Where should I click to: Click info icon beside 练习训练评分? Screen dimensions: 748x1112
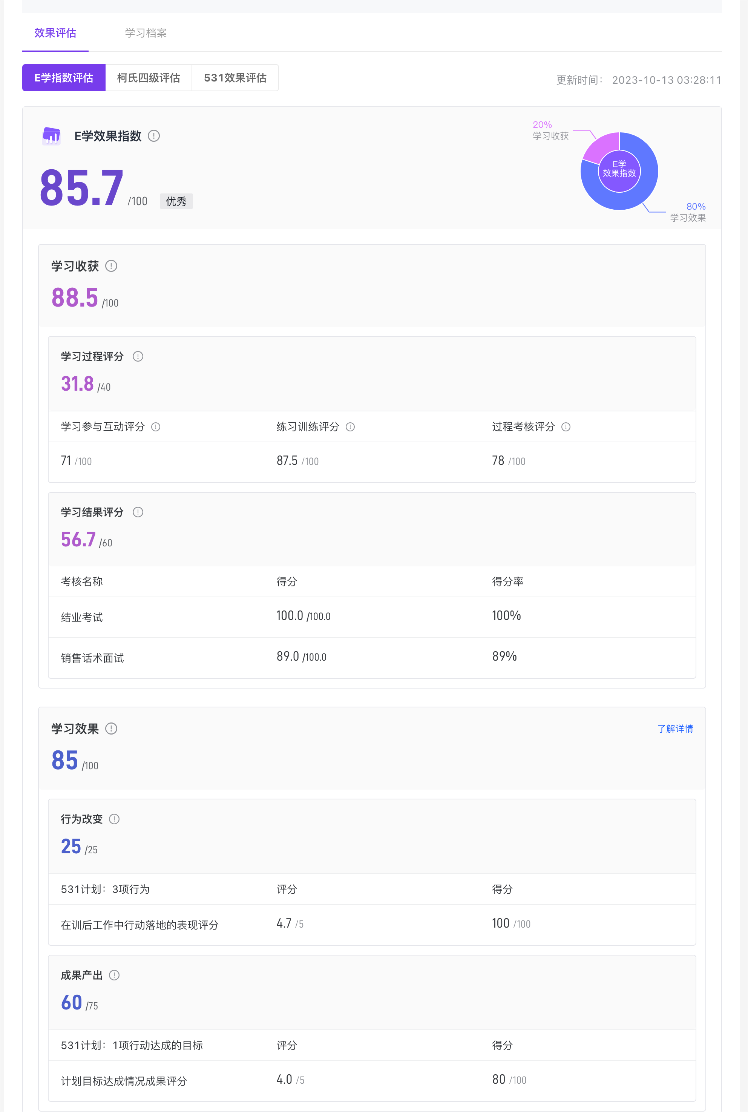(350, 427)
